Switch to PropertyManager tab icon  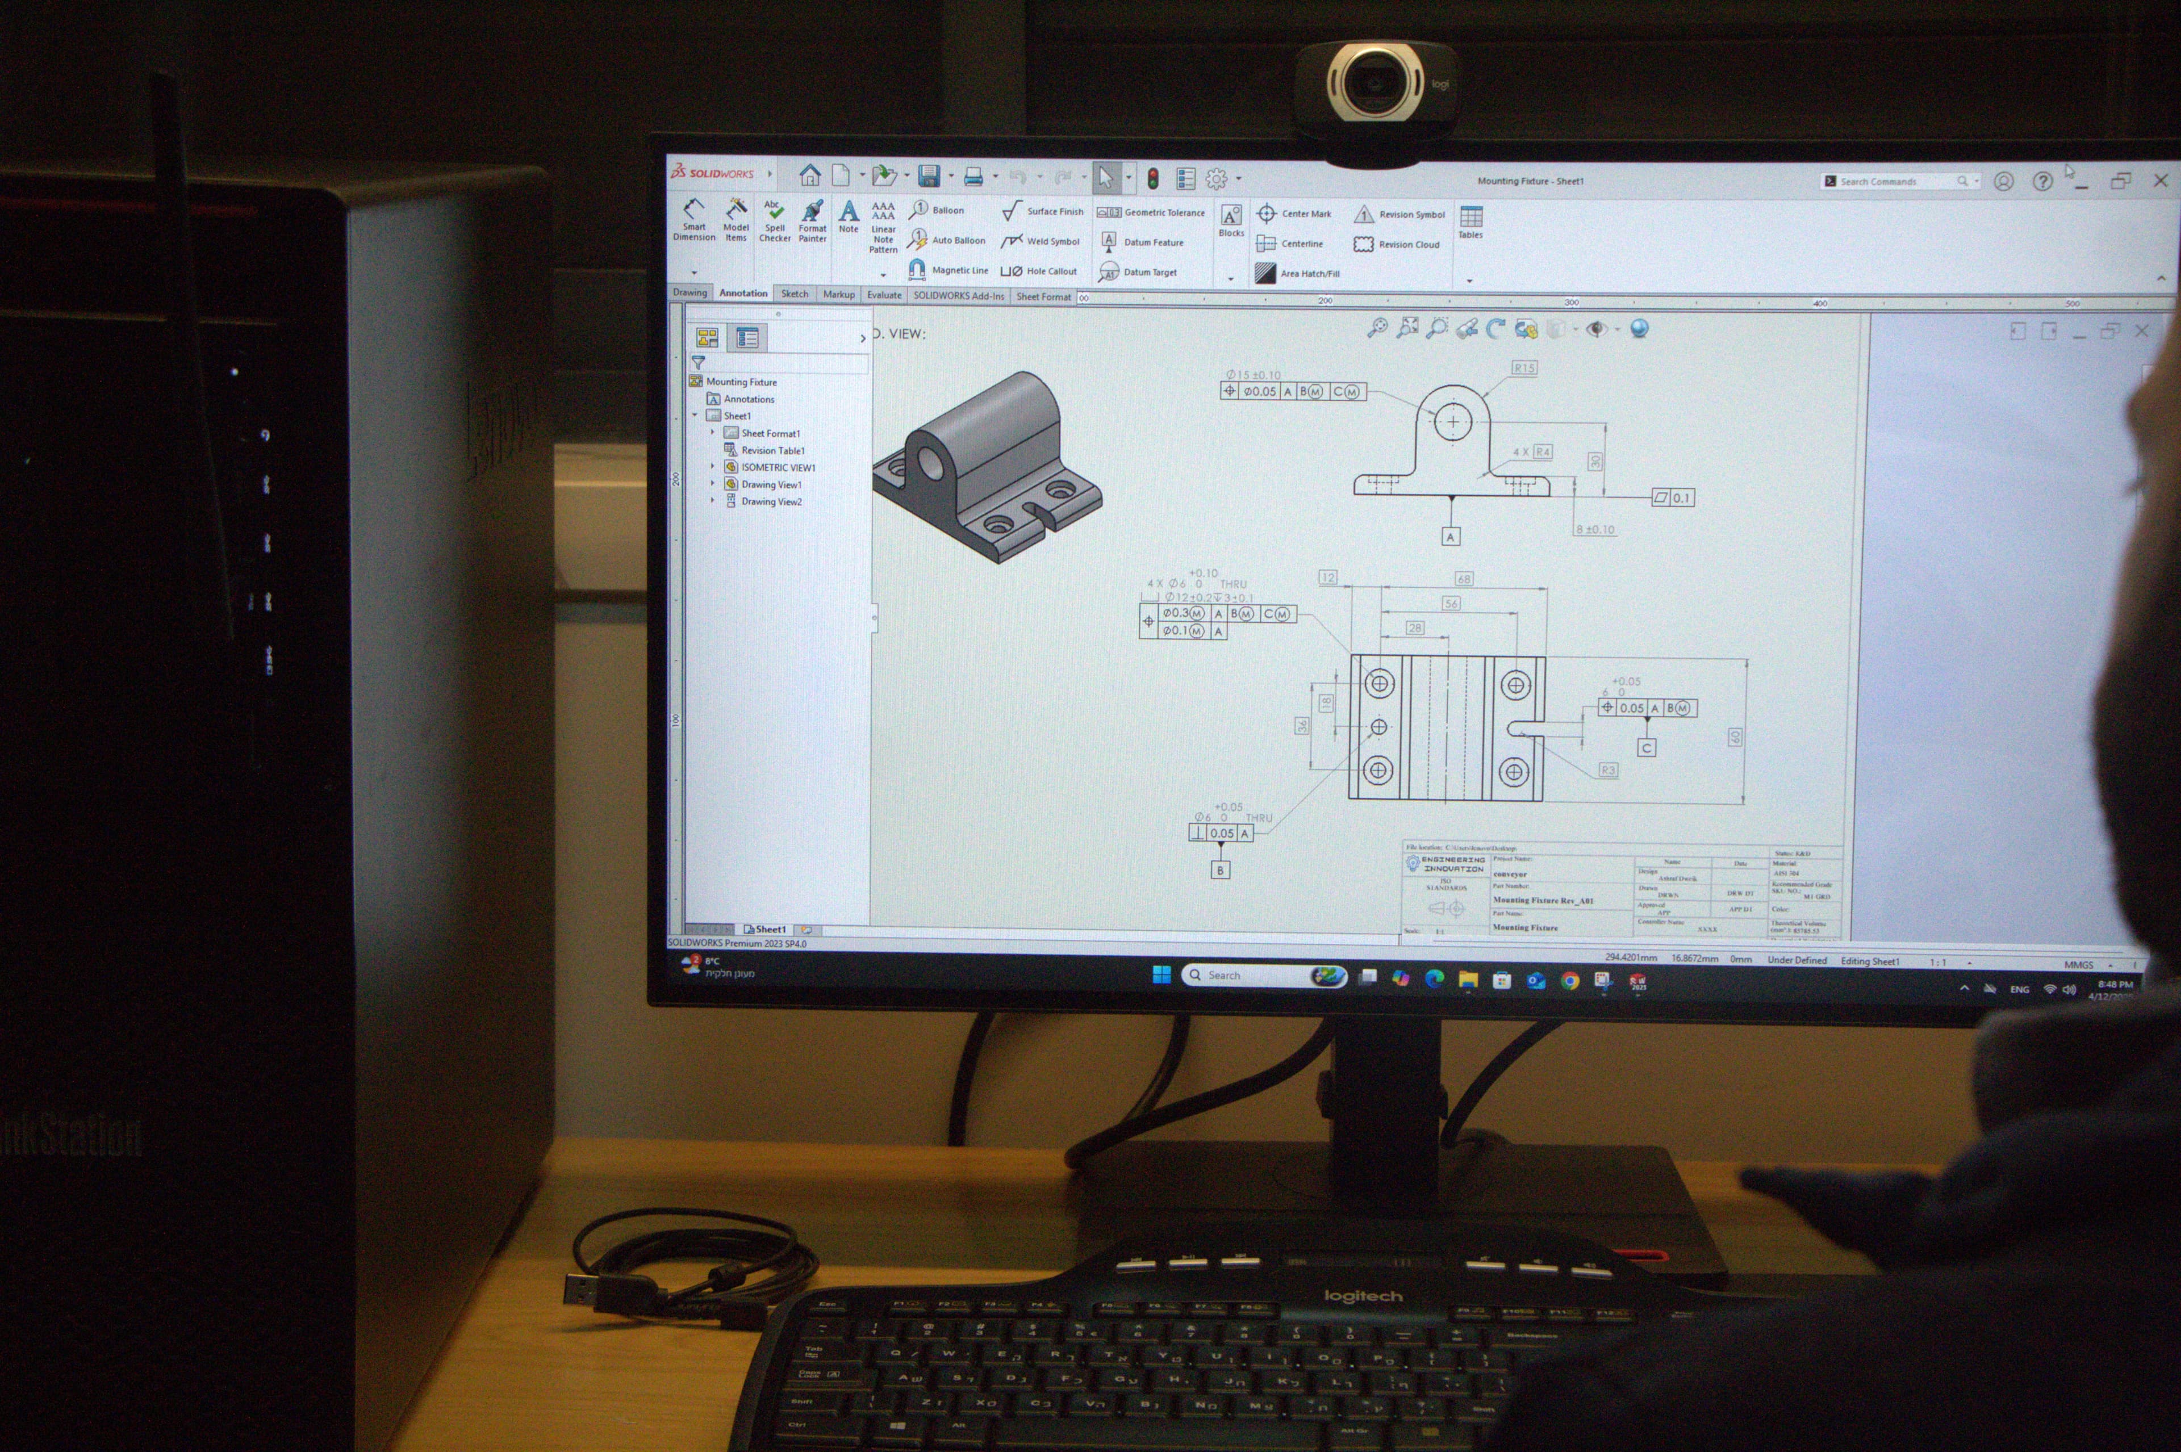(746, 338)
